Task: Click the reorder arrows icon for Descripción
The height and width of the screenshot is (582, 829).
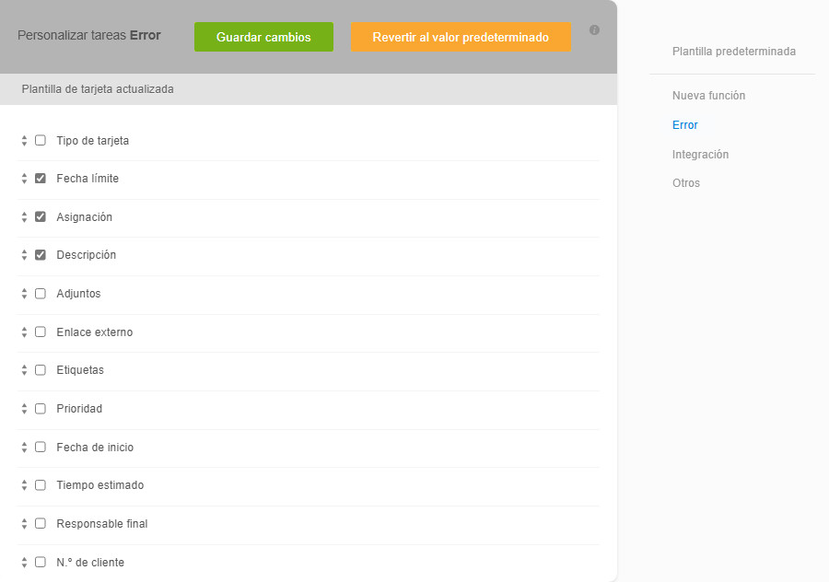Action: coord(24,255)
